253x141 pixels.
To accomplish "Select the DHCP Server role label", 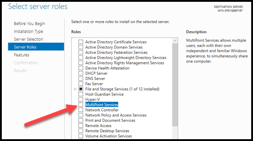I will tap(97, 74).
